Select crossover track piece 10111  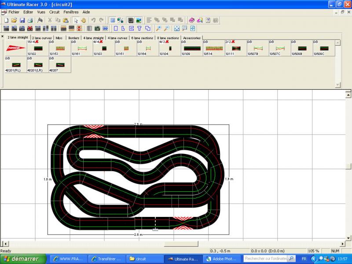tap(235, 48)
